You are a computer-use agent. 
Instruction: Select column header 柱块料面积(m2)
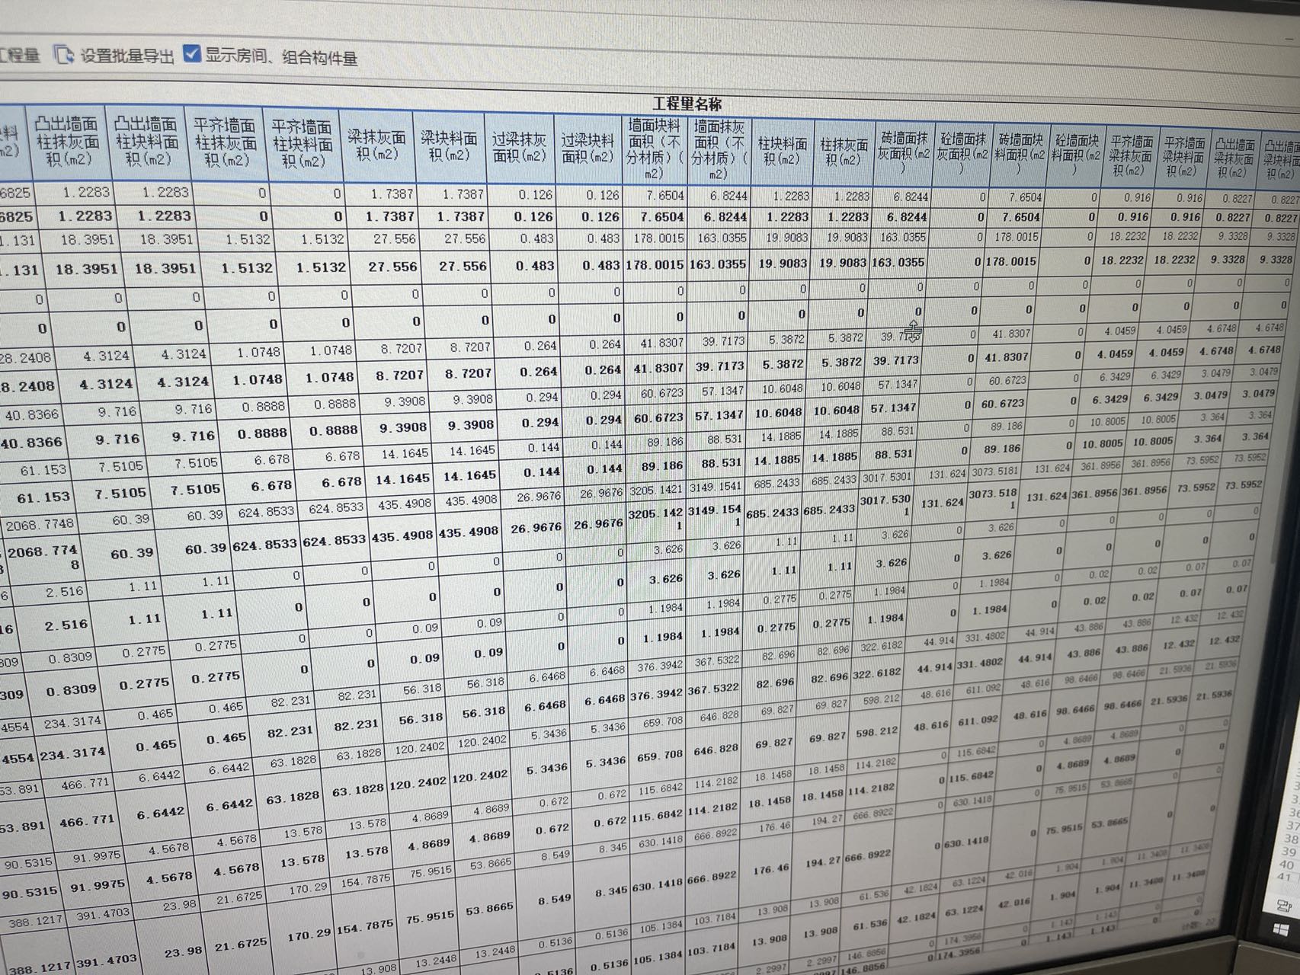click(x=782, y=150)
